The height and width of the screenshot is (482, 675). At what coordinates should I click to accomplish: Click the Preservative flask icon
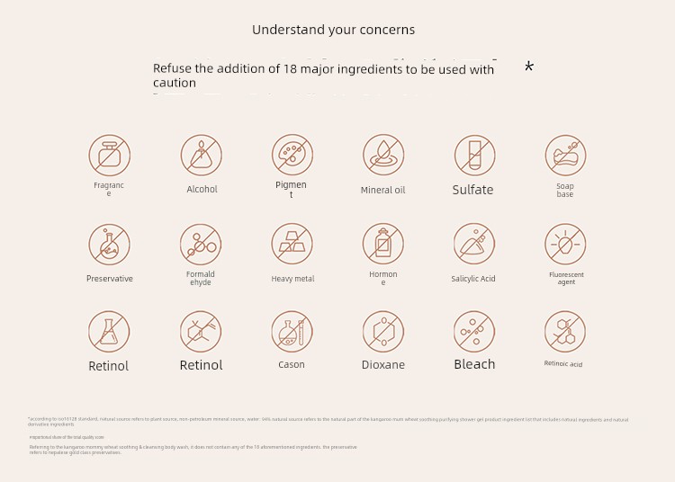pyautogui.click(x=109, y=245)
